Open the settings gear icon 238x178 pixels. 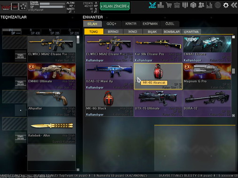coord(226,5)
